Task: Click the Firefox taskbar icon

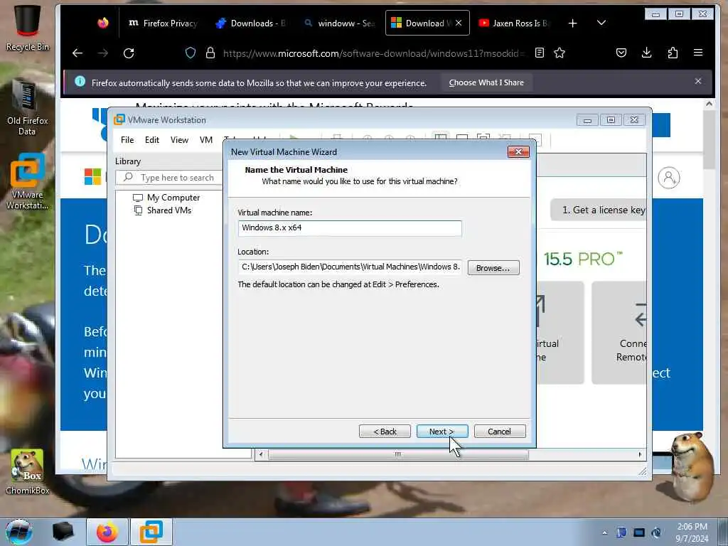Action: (x=107, y=532)
